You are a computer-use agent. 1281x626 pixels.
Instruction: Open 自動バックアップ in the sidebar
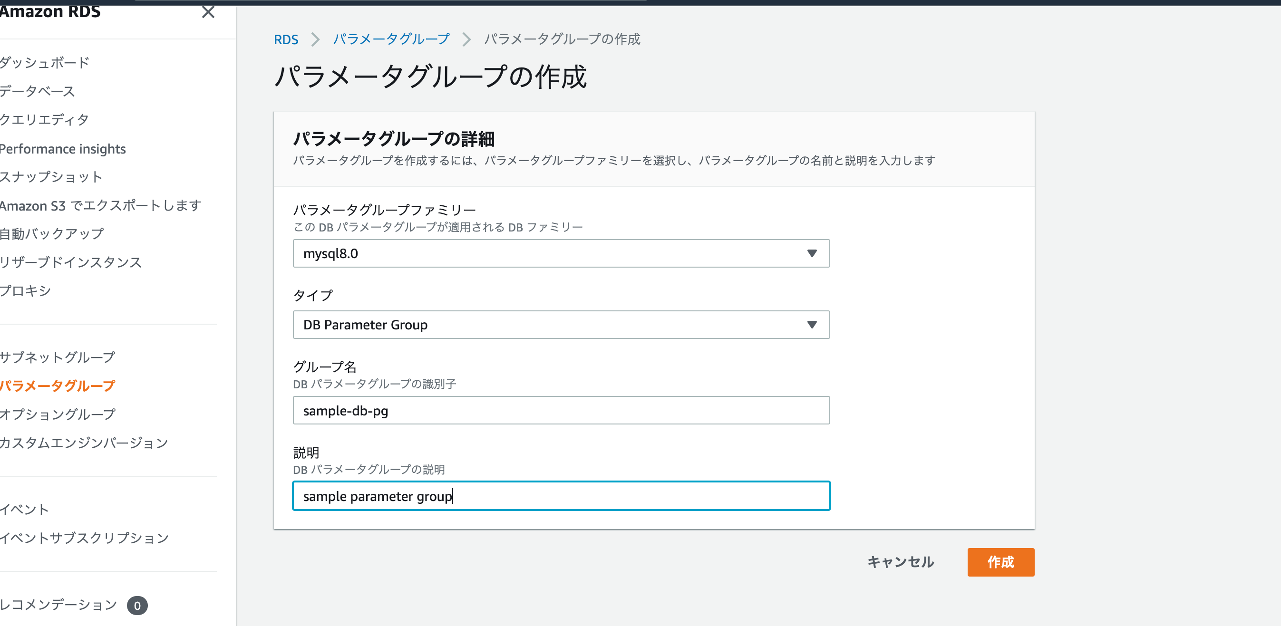click(51, 233)
